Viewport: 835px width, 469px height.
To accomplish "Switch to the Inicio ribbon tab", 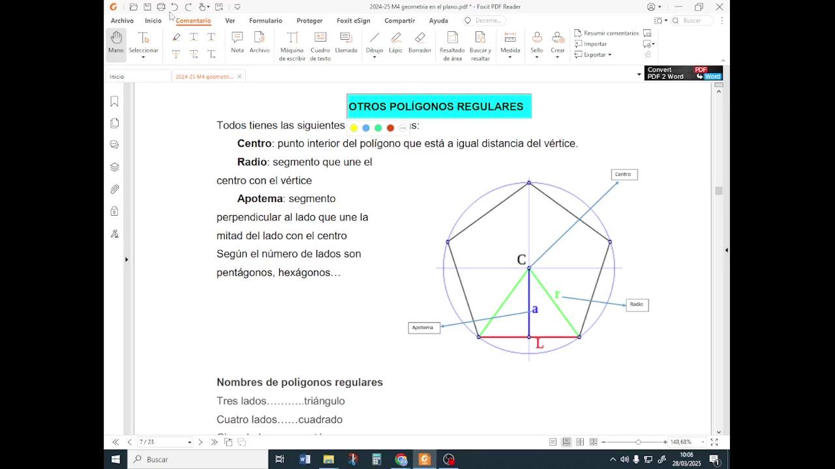I will [x=153, y=21].
